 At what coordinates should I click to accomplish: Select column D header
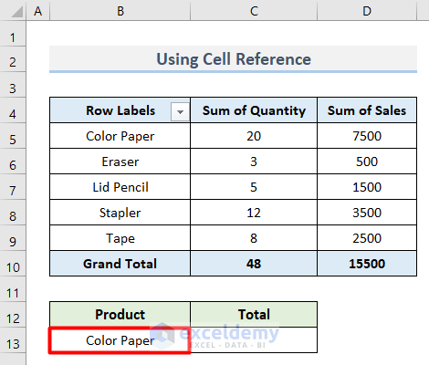pos(367,11)
